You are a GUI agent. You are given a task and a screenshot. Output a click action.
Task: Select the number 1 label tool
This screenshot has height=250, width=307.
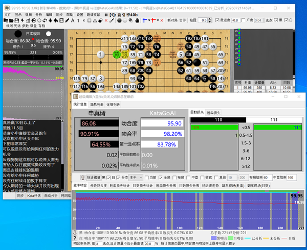tap(78, 20)
